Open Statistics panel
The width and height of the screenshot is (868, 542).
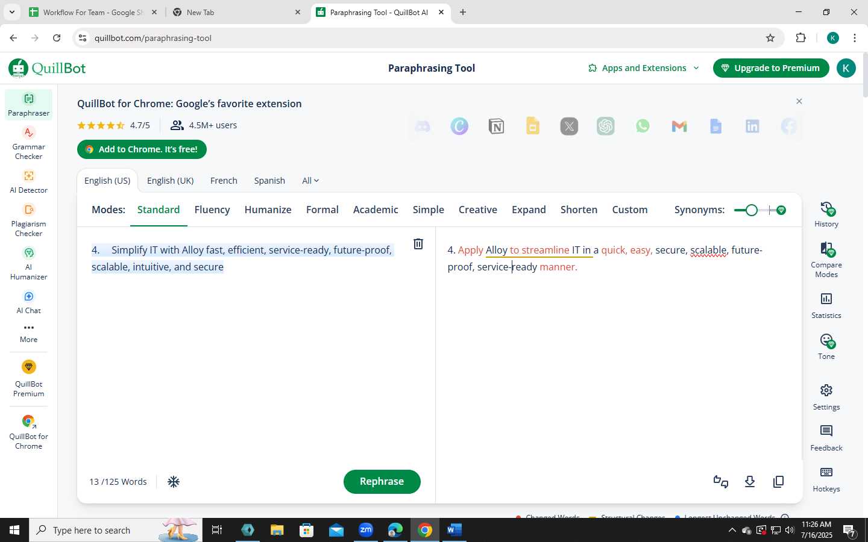826,305
